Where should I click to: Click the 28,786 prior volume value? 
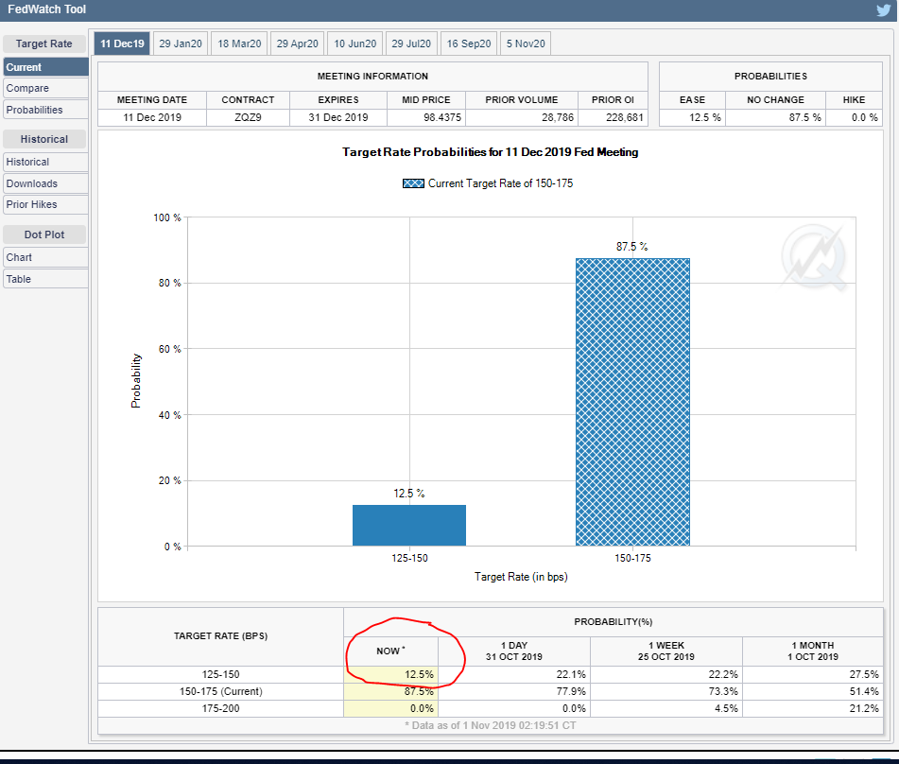[558, 117]
